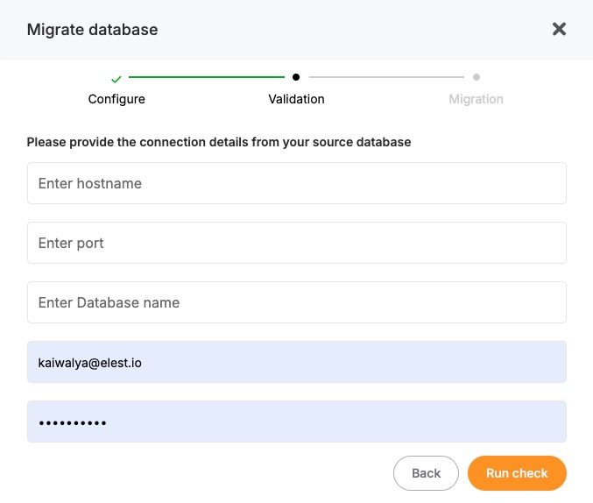The image size is (593, 503).
Task: Click the green progress line after Configure
Action: pos(206,77)
